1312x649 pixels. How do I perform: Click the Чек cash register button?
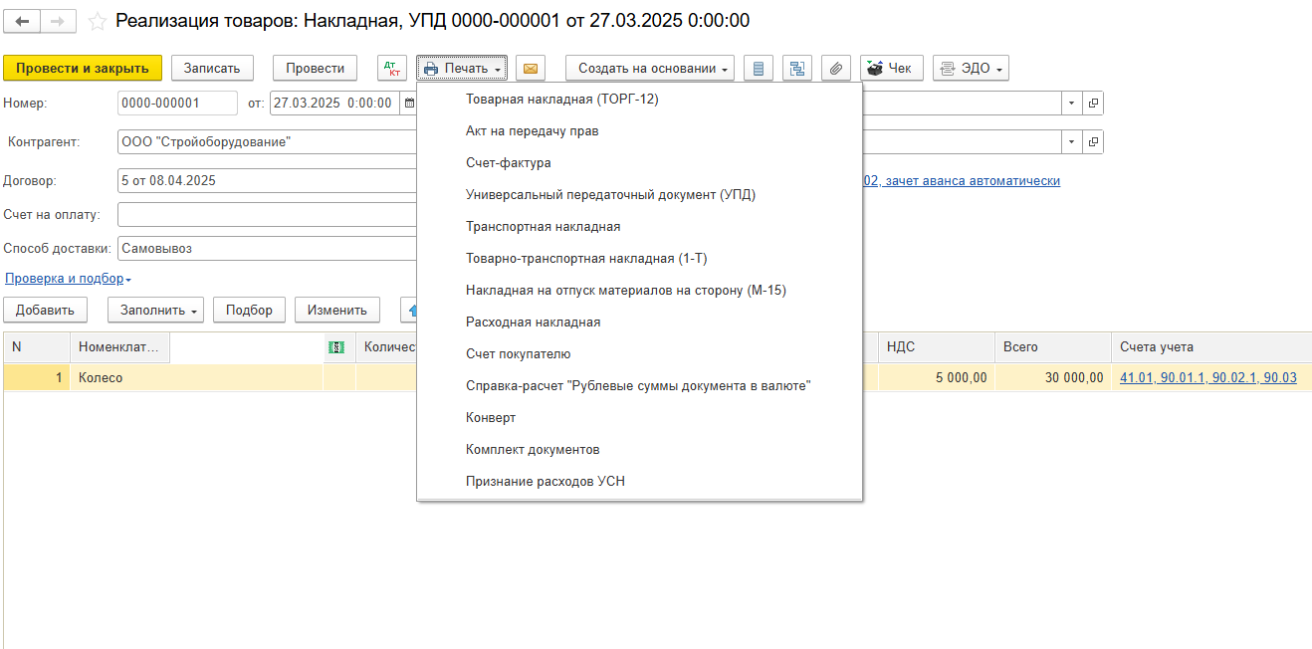[892, 68]
